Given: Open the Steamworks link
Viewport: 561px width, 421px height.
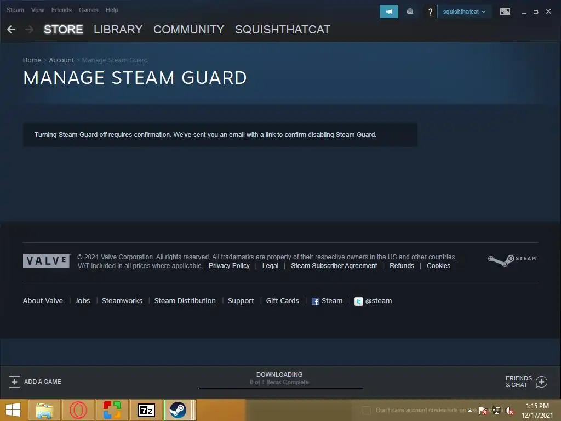Looking at the screenshot, I should click(x=122, y=301).
